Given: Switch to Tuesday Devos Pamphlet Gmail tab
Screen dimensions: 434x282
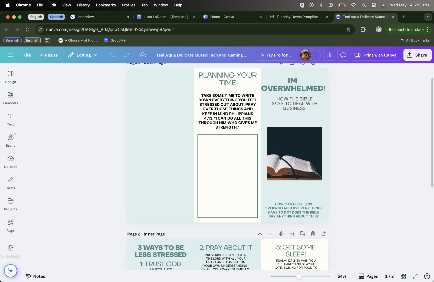Looking at the screenshot, I should tap(299, 17).
